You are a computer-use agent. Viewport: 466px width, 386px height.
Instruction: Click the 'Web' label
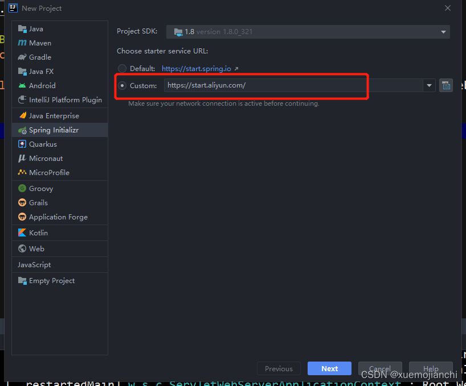pos(36,249)
